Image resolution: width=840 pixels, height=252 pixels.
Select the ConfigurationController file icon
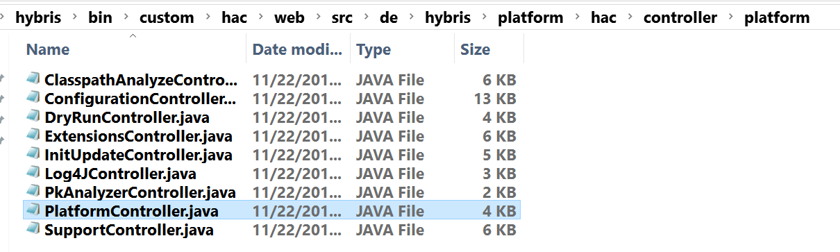[33, 99]
